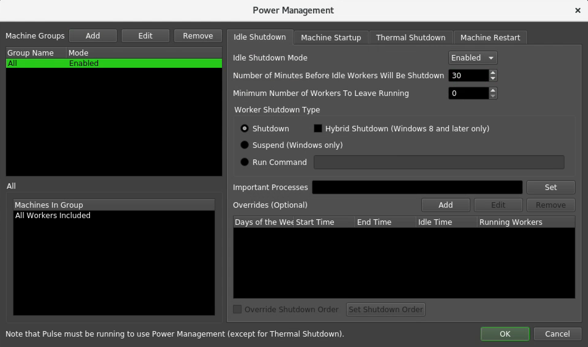
Task: Click the Run Command text field
Action: click(x=439, y=162)
